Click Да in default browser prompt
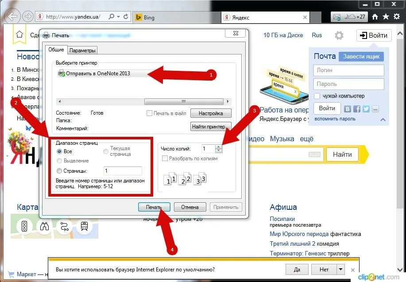 tap(297, 270)
